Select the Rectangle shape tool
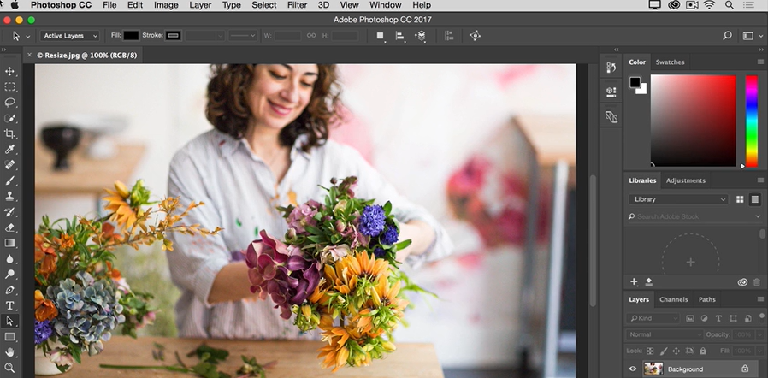Viewport: 768px width, 378px height. (9, 337)
